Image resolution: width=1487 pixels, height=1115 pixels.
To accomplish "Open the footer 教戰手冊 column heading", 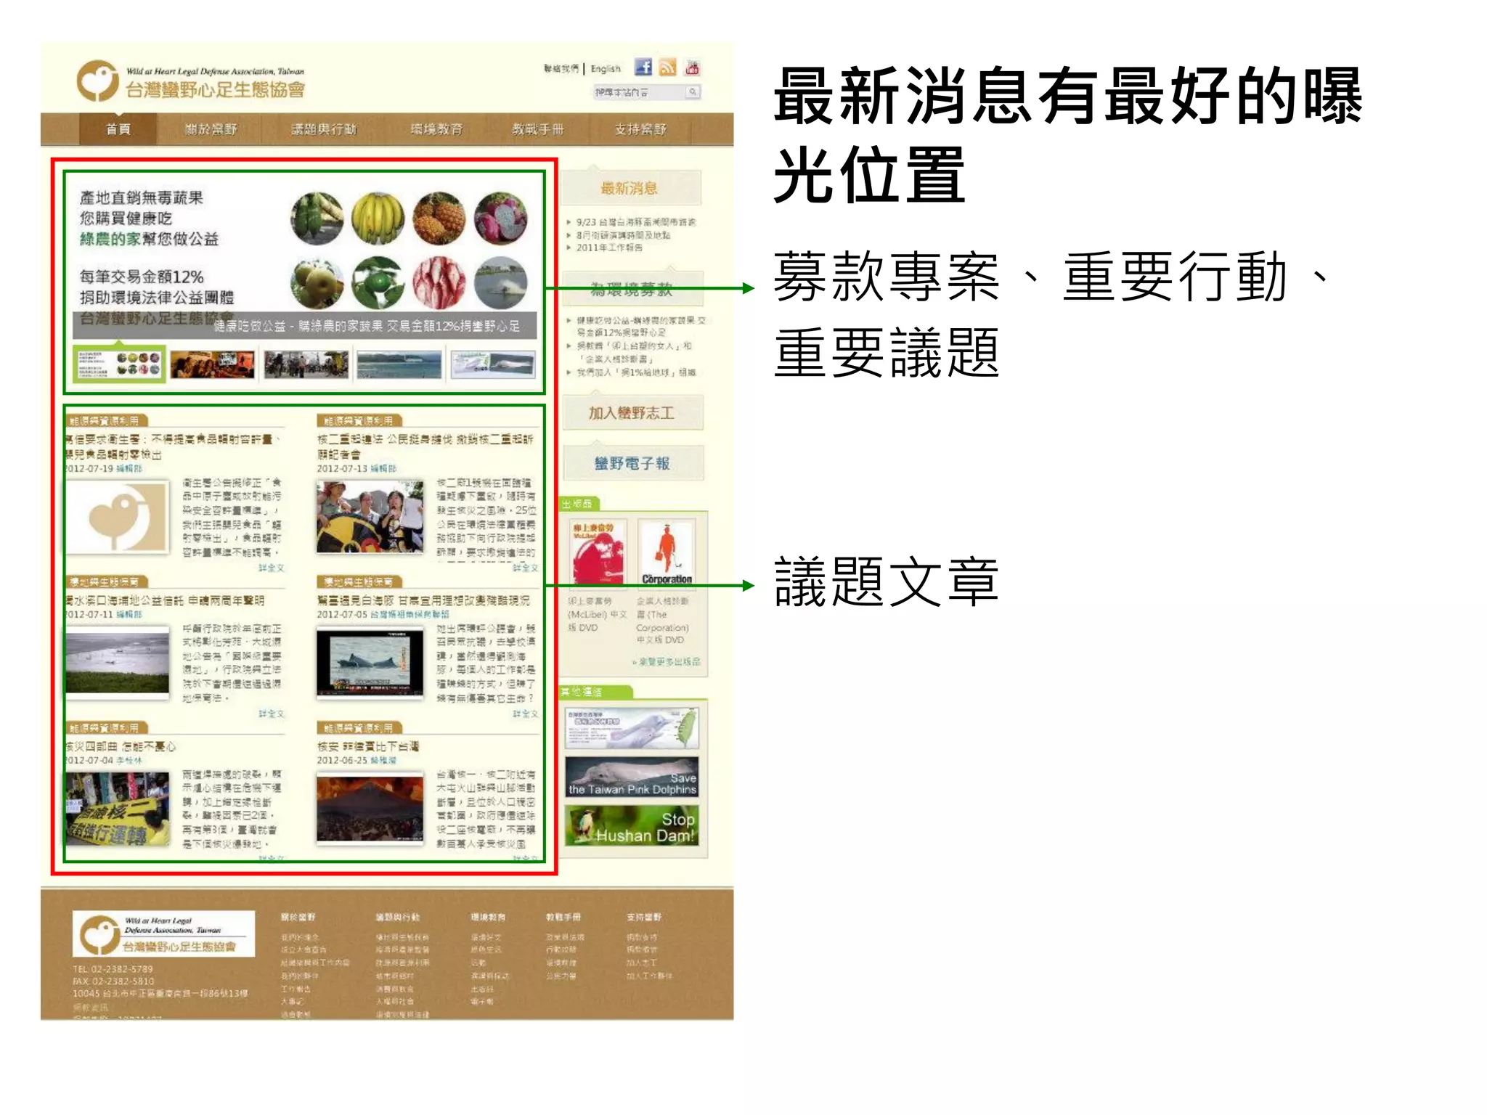I will coord(563,917).
